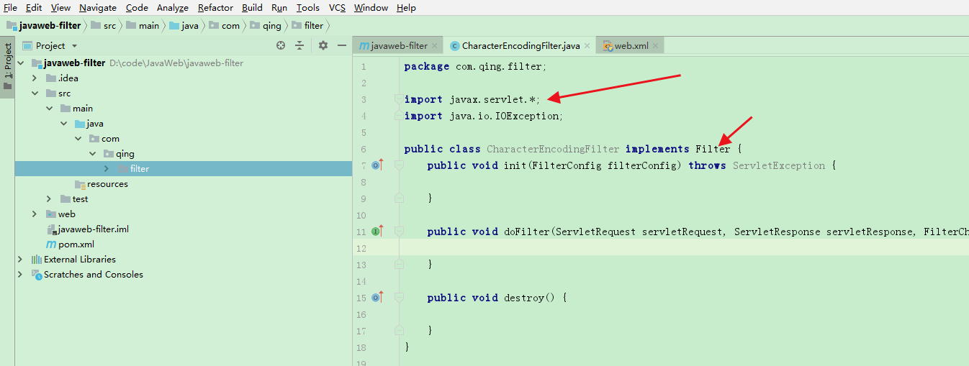The height and width of the screenshot is (366, 969).
Task: Open the VCS menu
Action: (337, 8)
